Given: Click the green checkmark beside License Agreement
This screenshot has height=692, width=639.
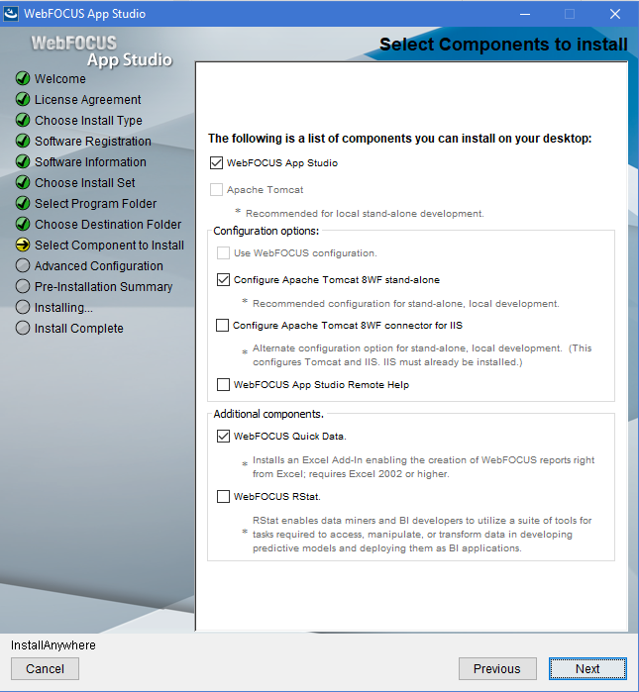Looking at the screenshot, I should (23, 99).
